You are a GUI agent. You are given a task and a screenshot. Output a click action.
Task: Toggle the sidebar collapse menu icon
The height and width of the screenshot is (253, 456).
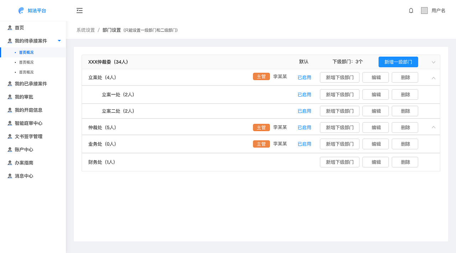tap(79, 11)
